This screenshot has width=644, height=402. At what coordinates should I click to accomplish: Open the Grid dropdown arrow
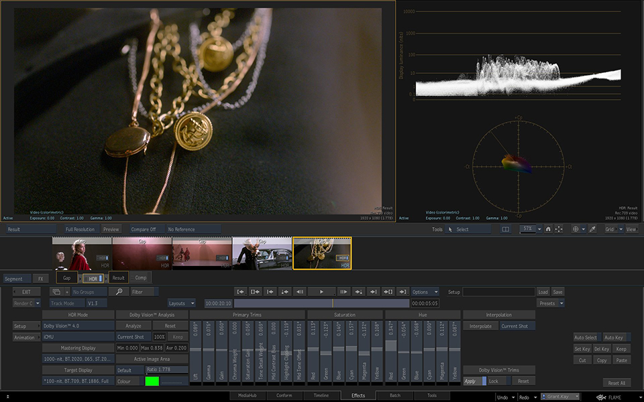pos(621,229)
